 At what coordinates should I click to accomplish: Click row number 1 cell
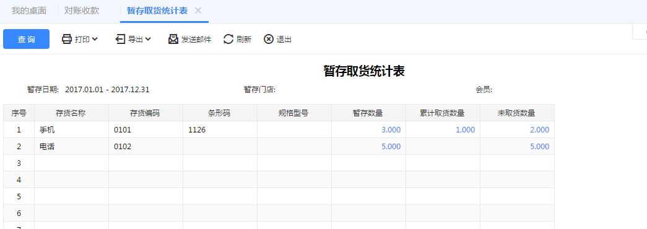click(19, 129)
